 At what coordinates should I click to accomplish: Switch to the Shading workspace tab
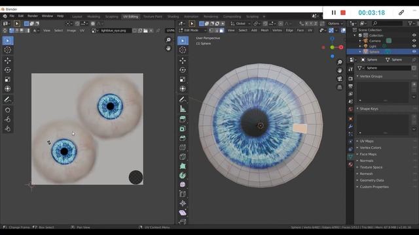[x=173, y=16]
